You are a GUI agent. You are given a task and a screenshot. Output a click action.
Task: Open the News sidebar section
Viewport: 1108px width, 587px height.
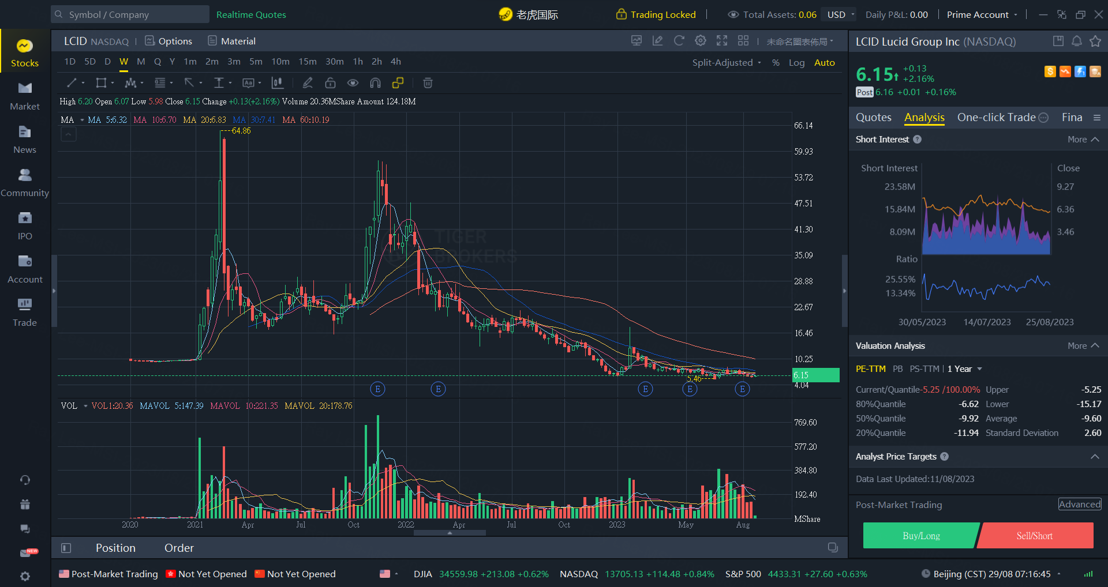[x=25, y=140]
